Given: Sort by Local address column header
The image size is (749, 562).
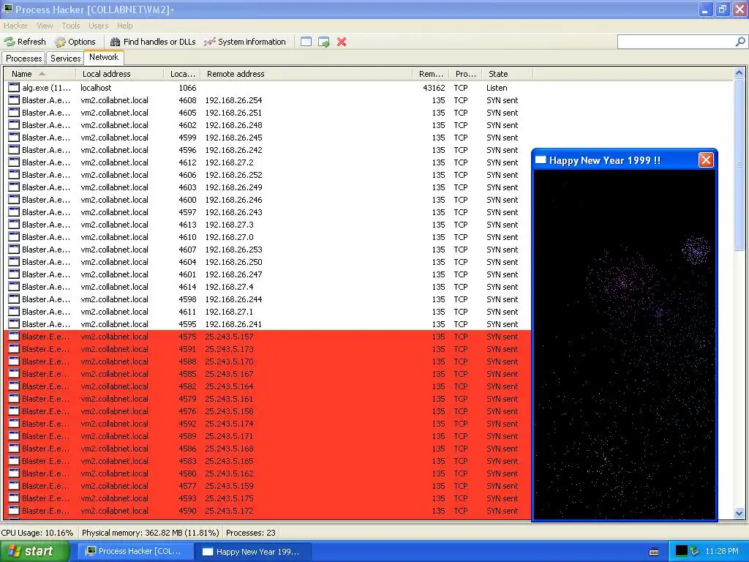Looking at the screenshot, I should click(119, 74).
